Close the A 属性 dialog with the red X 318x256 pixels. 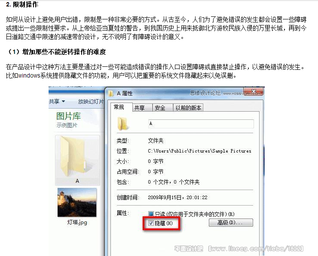tap(253, 91)
